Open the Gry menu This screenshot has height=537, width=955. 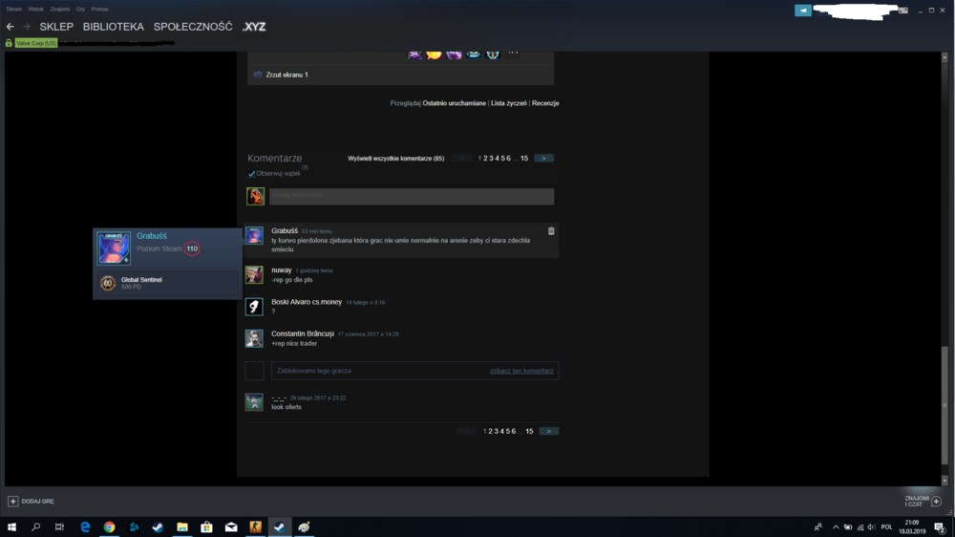click(80, 10)
